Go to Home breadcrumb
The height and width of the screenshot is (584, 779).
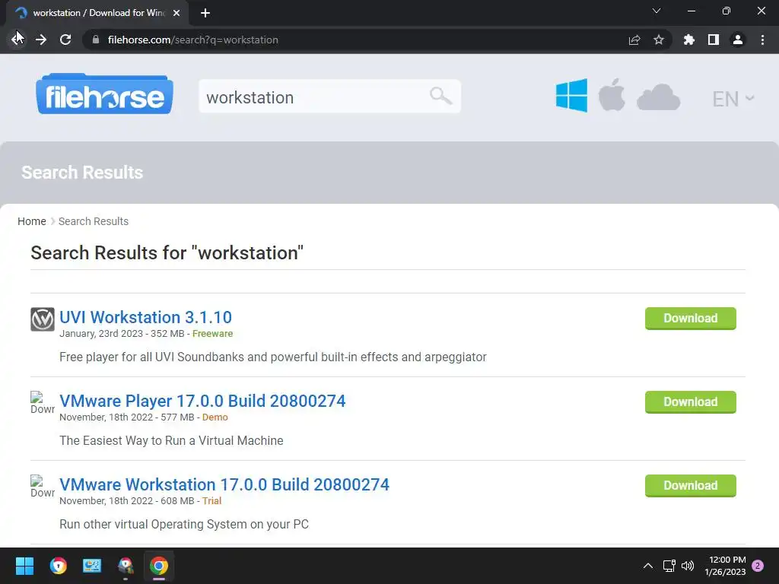pyautogui.click(x=32, y=221)
